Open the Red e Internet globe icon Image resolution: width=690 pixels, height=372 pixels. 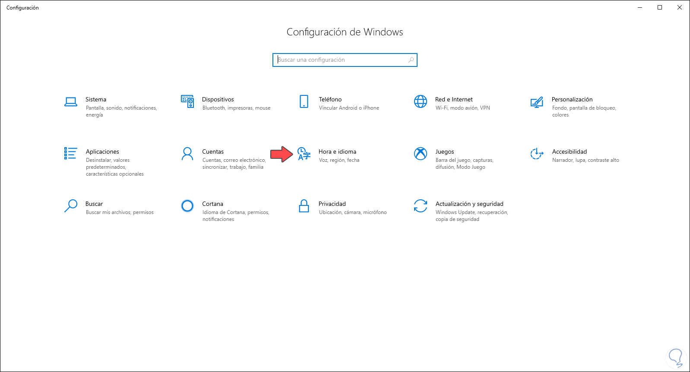tap(421, 101)
